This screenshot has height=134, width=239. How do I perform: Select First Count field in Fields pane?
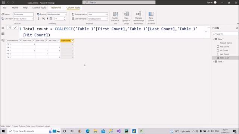coord(224,47)
